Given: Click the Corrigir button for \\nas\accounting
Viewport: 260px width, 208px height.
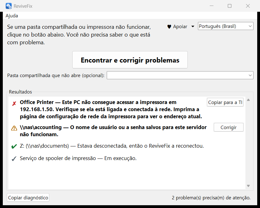Looking at the screenshot, I should pos(228,128).
